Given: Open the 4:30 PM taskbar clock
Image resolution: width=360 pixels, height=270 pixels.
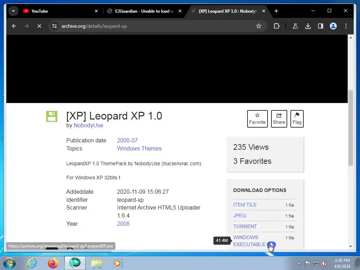Looking at the screenshot, I should pyautogui.click(x=342, y=263).
